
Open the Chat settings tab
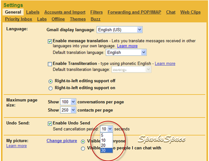tap(171, 12)
